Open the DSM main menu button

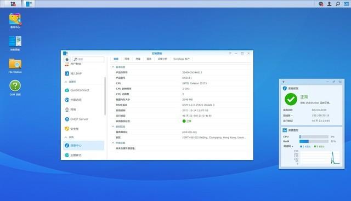pos(13,4)
